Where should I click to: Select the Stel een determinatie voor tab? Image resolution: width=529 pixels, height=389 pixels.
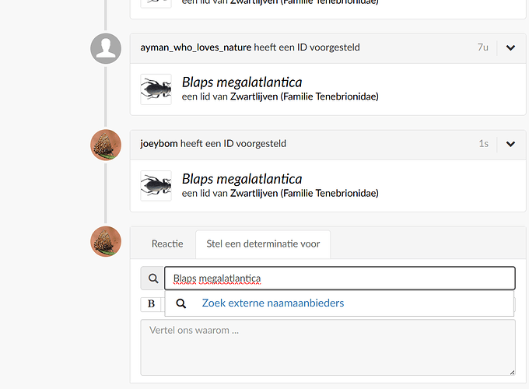(263, 244)
